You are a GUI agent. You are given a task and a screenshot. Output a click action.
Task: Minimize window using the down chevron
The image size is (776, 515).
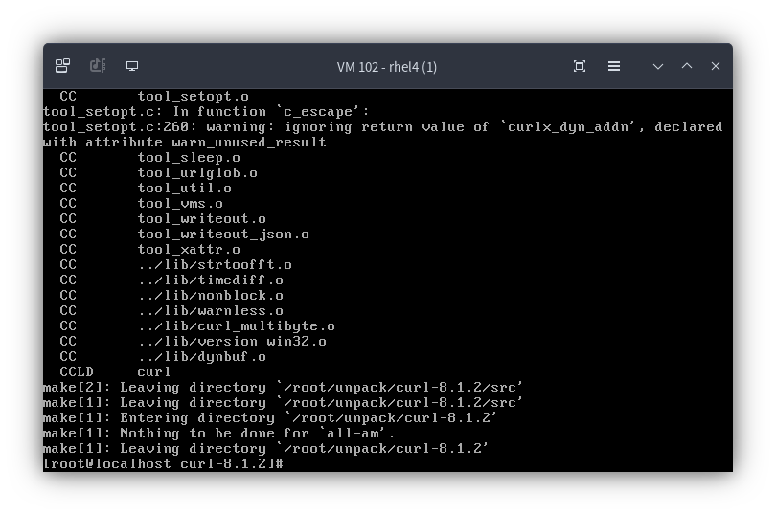pos(658,66)
